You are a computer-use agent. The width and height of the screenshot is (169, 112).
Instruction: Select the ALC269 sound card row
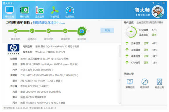tap(29, 97)
